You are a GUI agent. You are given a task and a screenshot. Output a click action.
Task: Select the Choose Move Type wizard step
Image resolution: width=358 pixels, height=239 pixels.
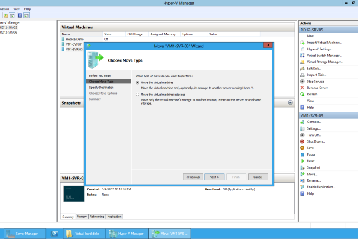[109, 82]
